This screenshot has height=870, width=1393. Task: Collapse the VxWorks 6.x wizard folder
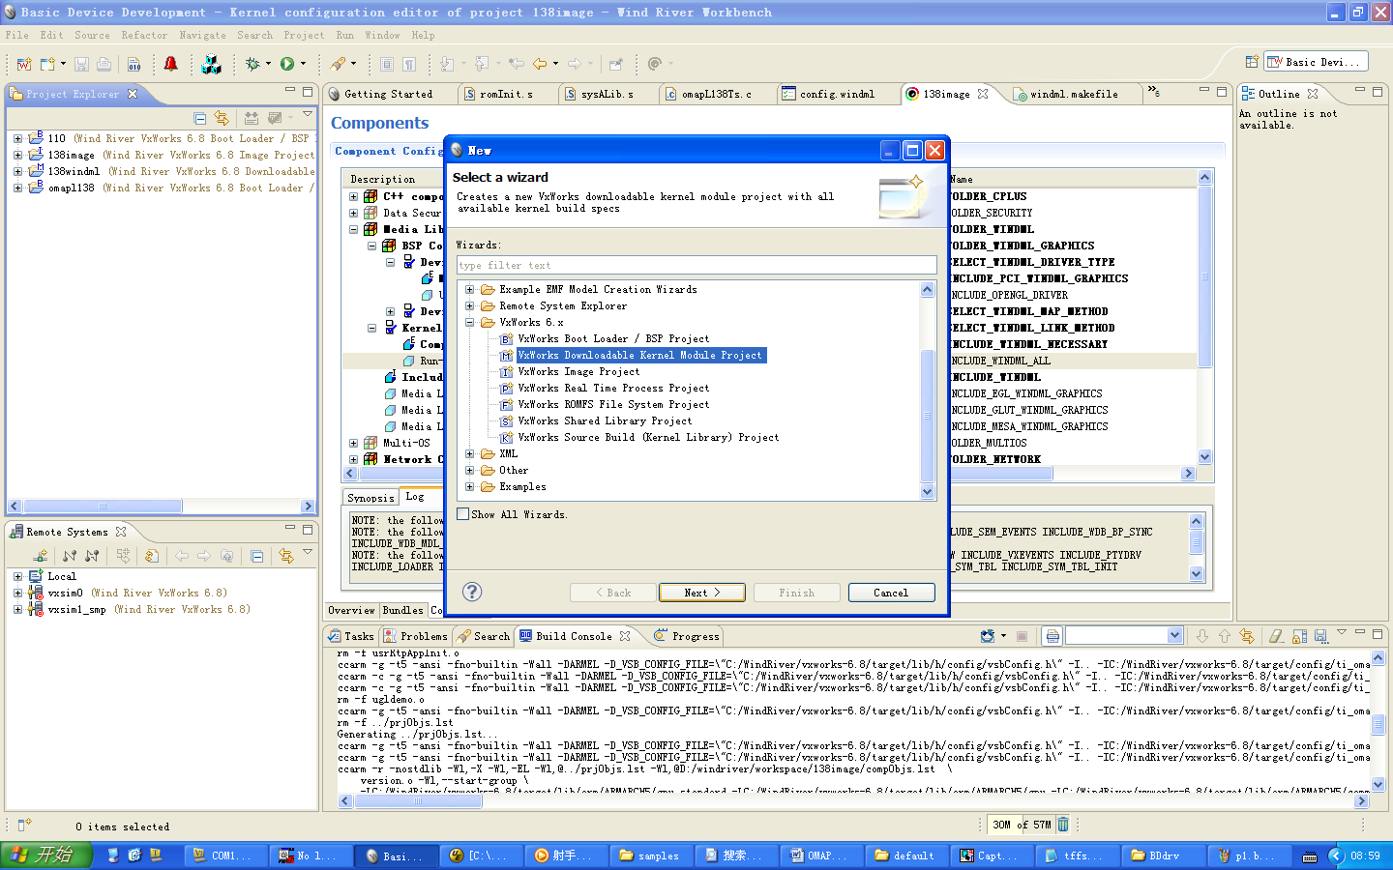click(x=470, y=323)
